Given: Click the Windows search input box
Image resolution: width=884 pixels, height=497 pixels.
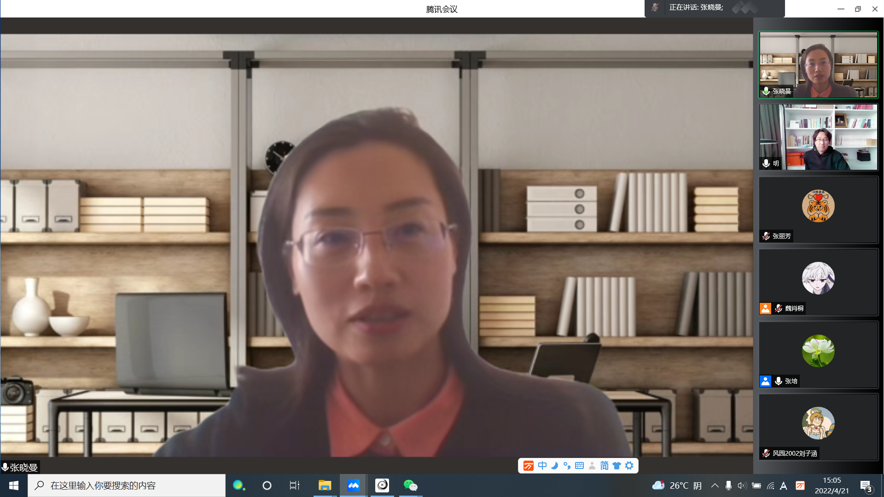Looking at the screenshot, I should 127,485.
